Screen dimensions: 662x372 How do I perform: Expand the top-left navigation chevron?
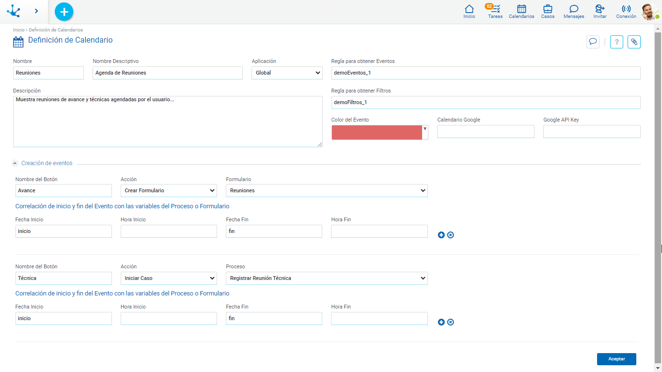(x=36, y=11)
